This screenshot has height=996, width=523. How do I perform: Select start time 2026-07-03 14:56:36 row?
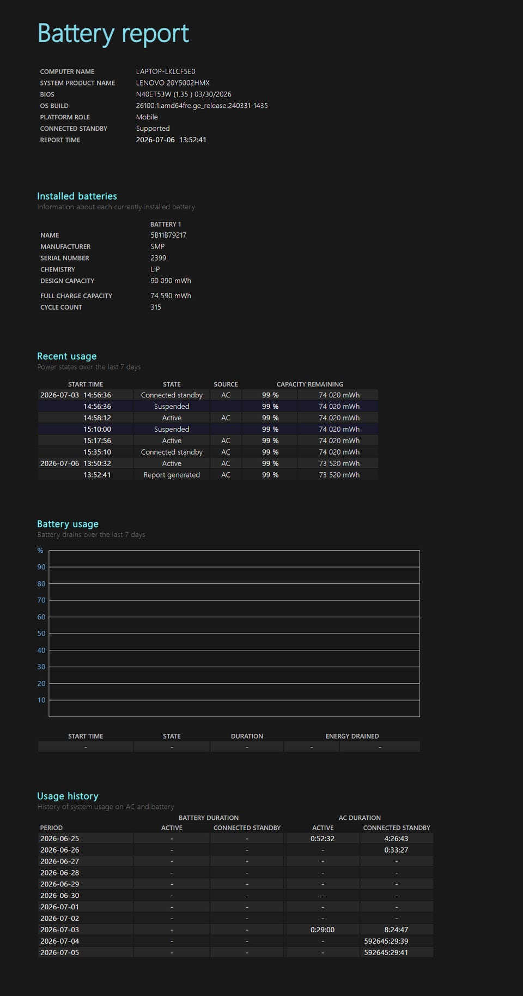pos(208,395)
